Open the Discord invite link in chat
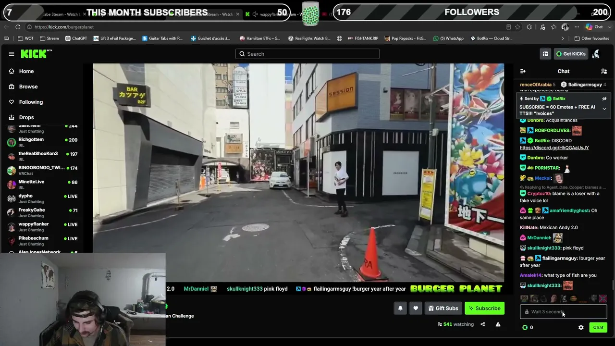615x346 pixels. tap(554, 148)
